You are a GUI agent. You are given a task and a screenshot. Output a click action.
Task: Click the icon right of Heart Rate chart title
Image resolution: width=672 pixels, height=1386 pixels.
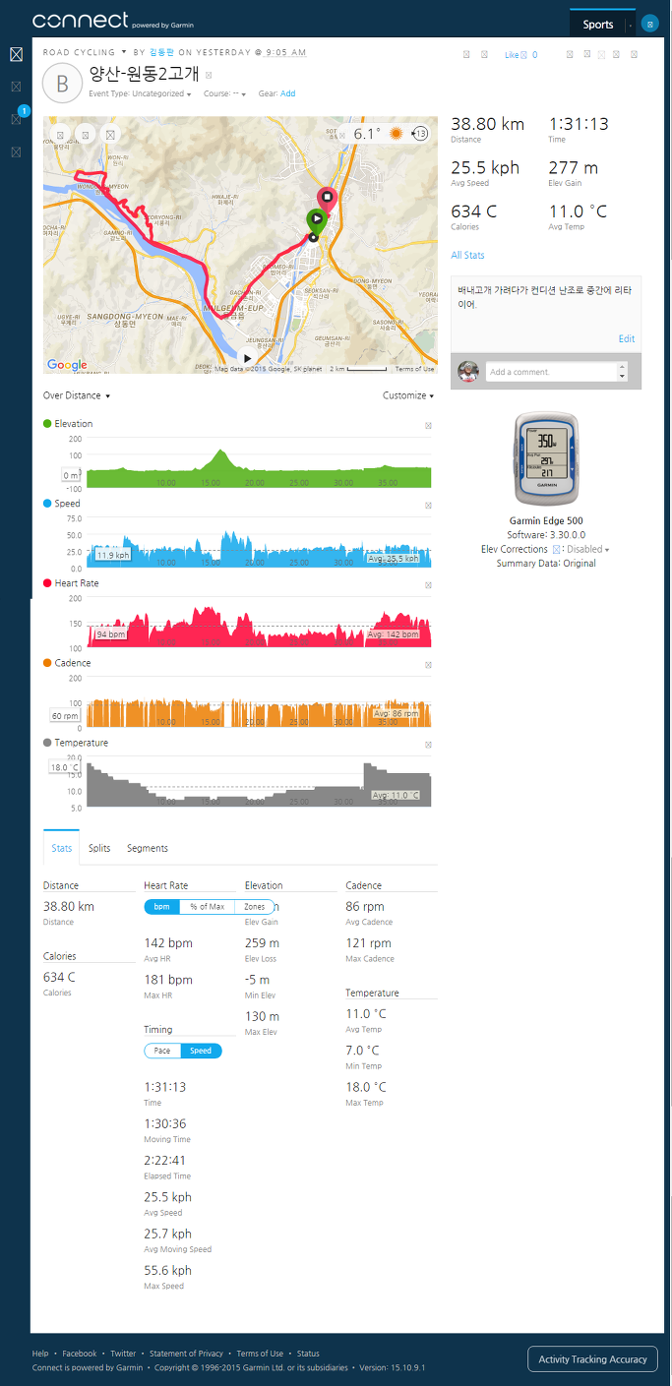(428, 585)
